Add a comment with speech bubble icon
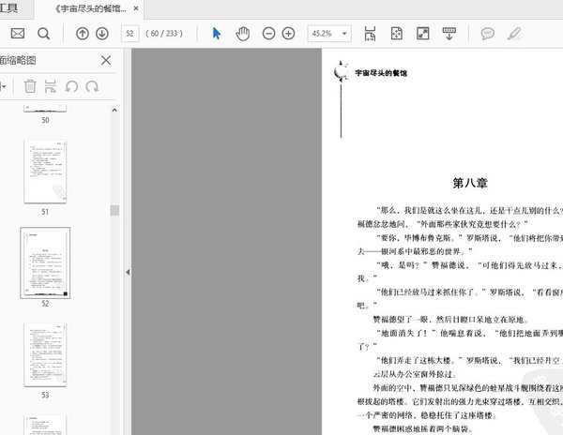Viewport: 563px width, 435px height. (x=487, y=34)
